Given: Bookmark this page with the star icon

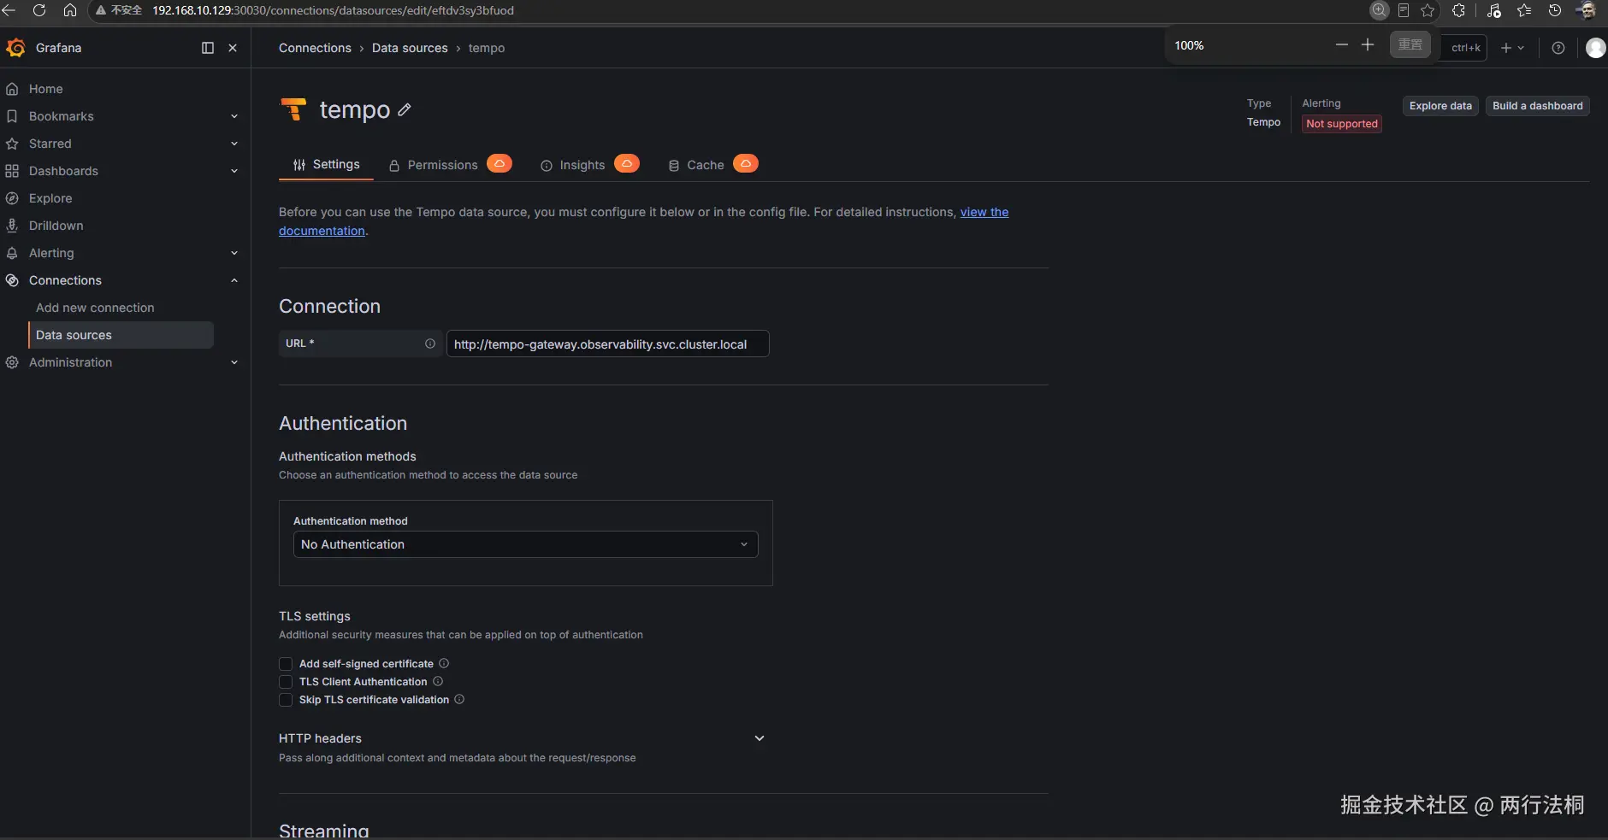Looking at the screenshot, I should tap(1428, 10).
